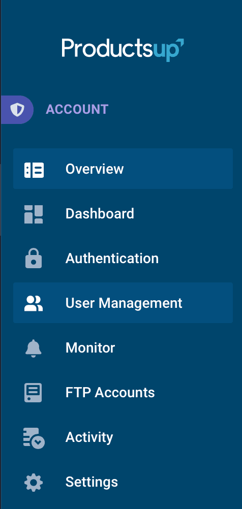Click the Productsup logo
242x509 pixels.
click(123, 49)
